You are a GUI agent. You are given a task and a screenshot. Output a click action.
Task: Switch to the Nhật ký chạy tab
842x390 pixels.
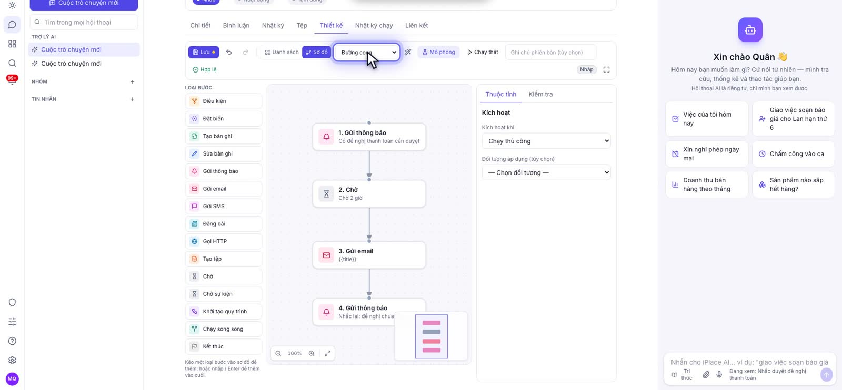pos(374,25)
